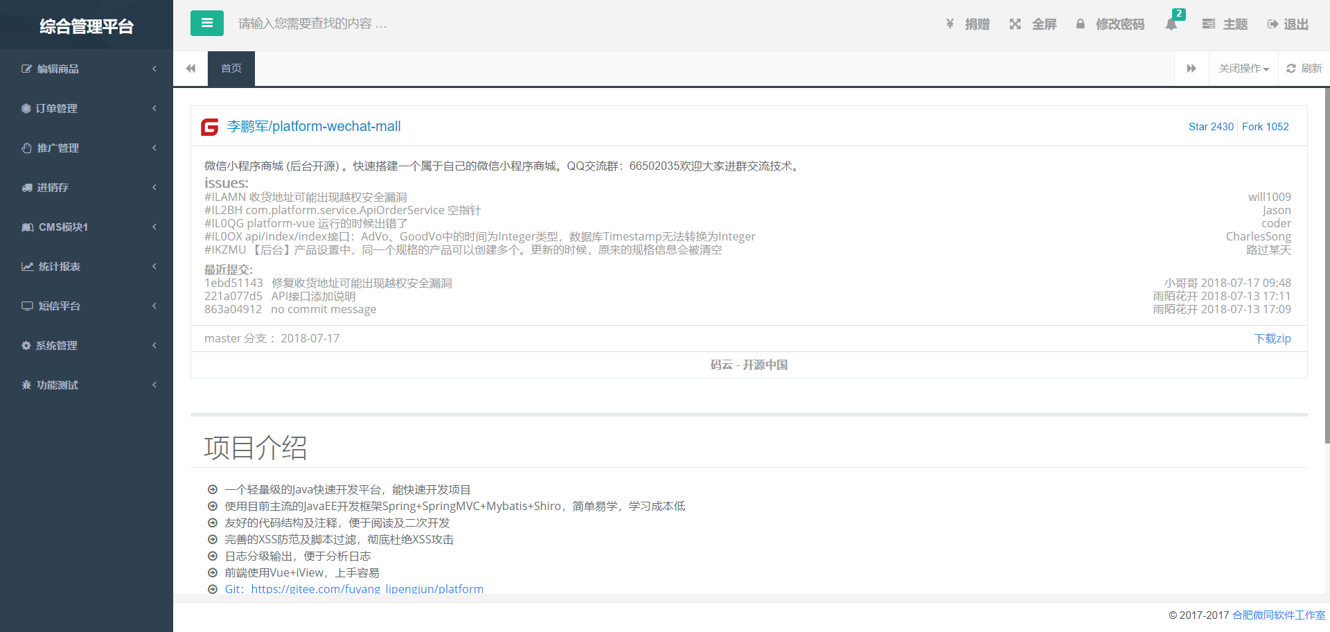Screen dimensions: 1330x632
Task: Open the 编辑商品 menu item
Action: [87, 69]
